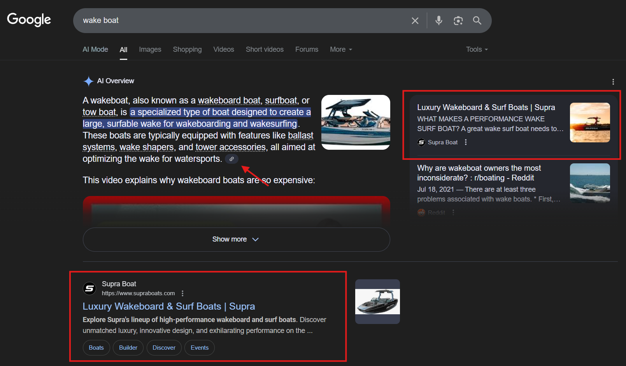Click the surfboat underlined term
This screenshot has width=626, height=366.
pos(281,100)
